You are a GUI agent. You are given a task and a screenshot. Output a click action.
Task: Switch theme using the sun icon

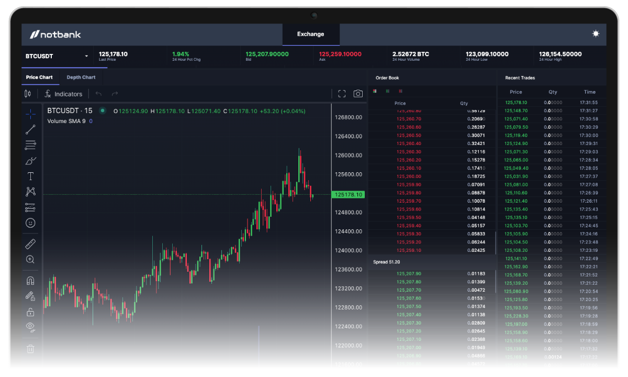click(x=596, y=34)
